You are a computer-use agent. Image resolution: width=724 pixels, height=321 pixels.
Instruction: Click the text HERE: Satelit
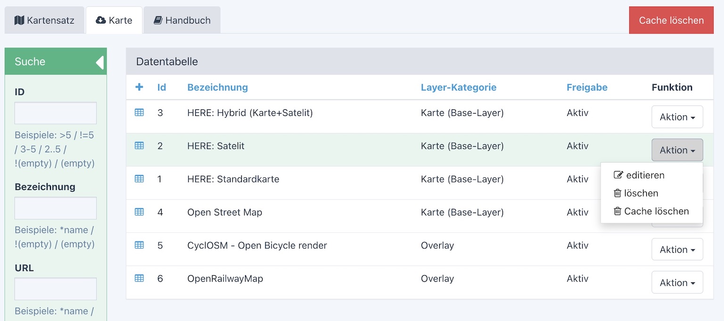216,146
